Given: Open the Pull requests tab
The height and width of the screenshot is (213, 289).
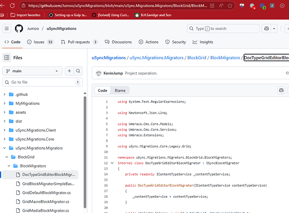Looking at the screenshot, I should pos(80,42).
